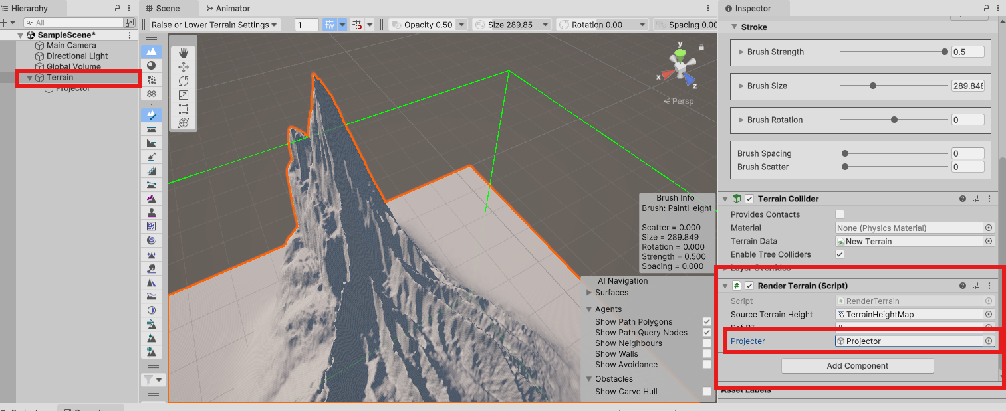The height and width of the screenshot is (411, 1006).
Task: Expand Brush Rotation foldout
Action: point(741,120)
